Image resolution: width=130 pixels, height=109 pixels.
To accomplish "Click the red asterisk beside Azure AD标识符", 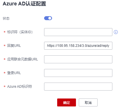I will (5, 86).
